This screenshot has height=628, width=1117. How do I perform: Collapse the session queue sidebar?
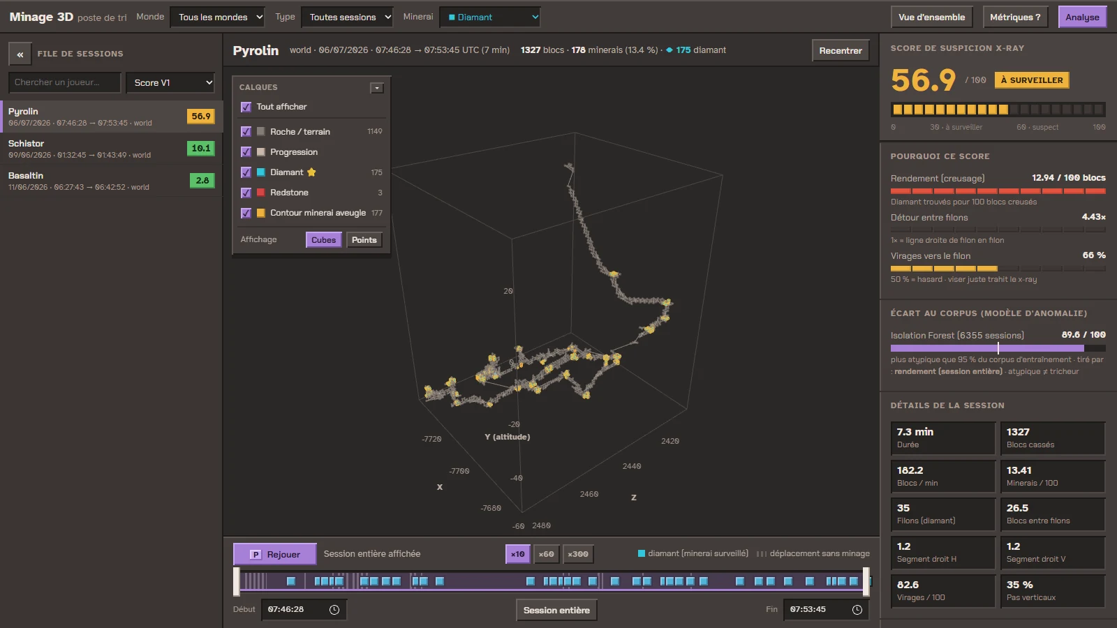click(x=20, y=54)
